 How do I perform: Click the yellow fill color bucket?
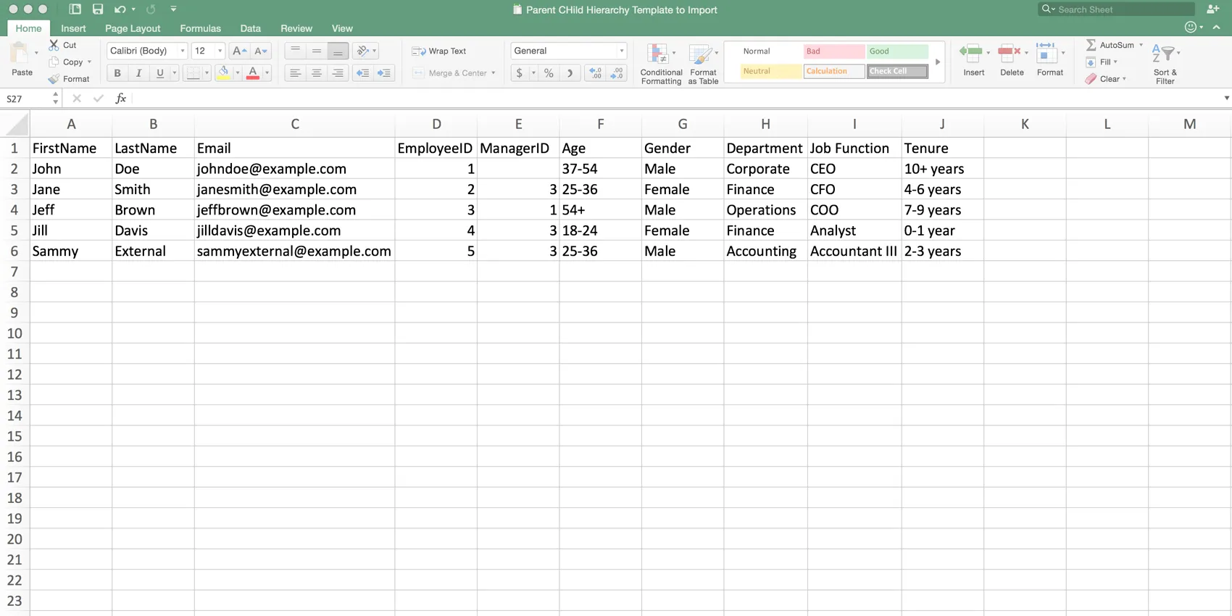pyautogui.click(x=224, y=73)
